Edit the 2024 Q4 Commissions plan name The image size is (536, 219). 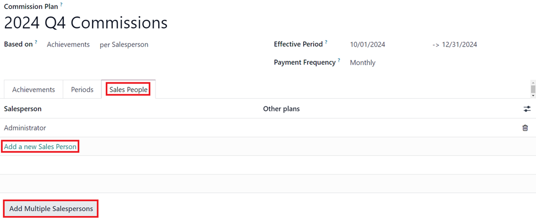[86, 23]
